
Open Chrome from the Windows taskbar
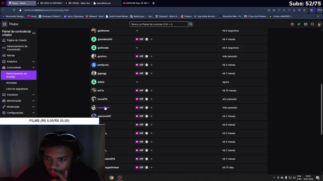pyautogui.click(x=111, y=178)
